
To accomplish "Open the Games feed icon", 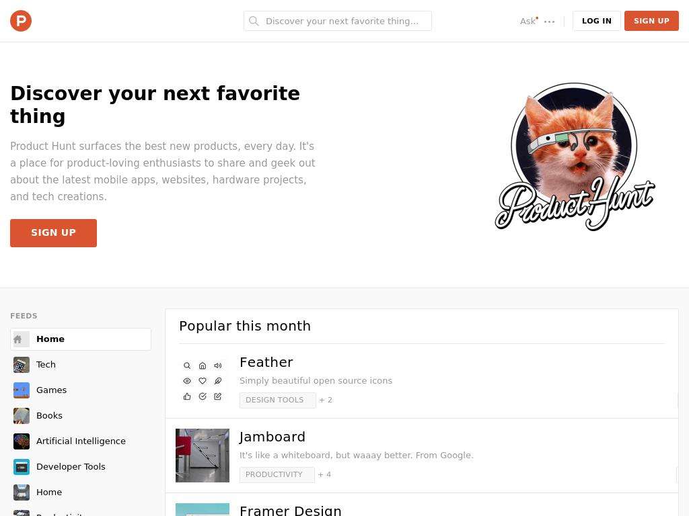I will 22,390.
